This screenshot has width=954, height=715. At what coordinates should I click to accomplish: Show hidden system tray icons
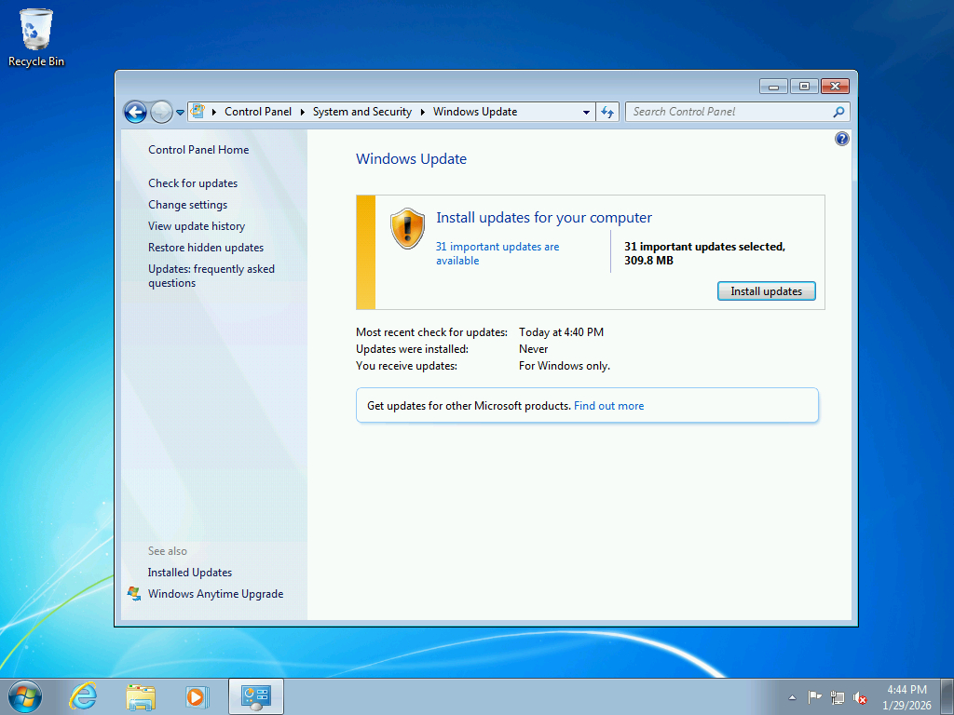tap(792, 697)
